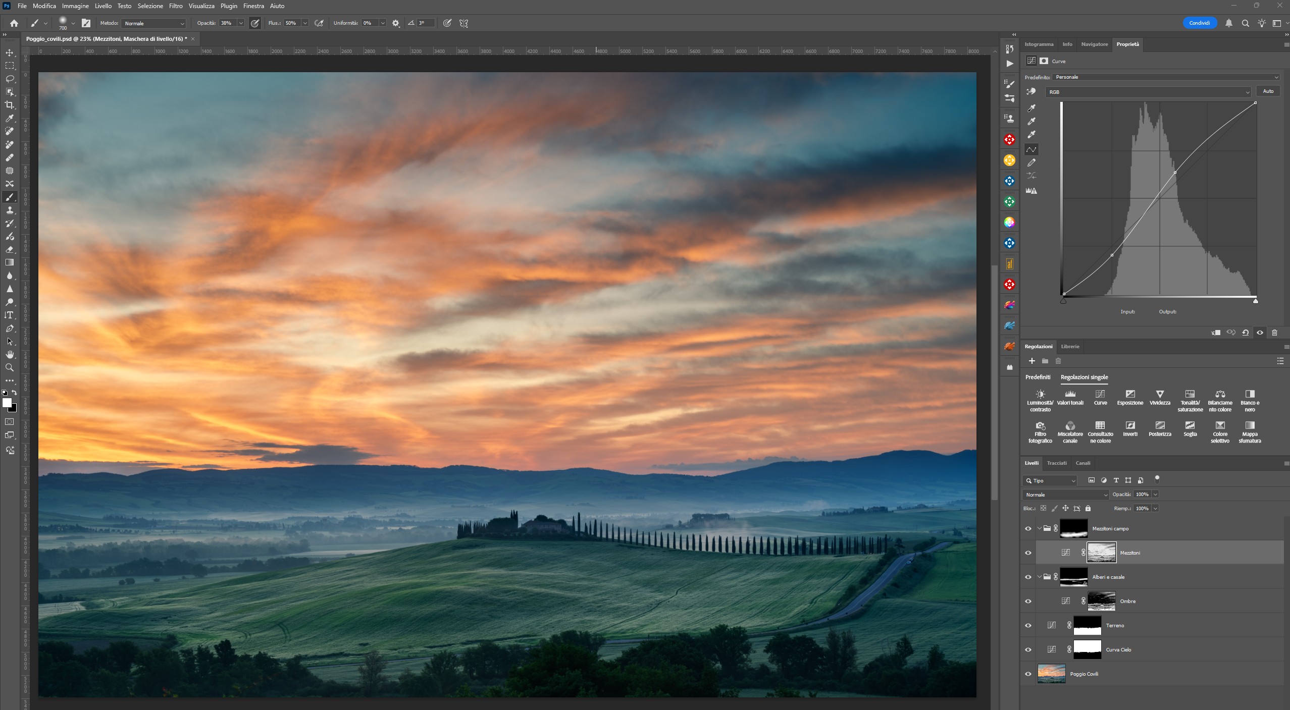Click the Auto curves button

point(1268,91)
